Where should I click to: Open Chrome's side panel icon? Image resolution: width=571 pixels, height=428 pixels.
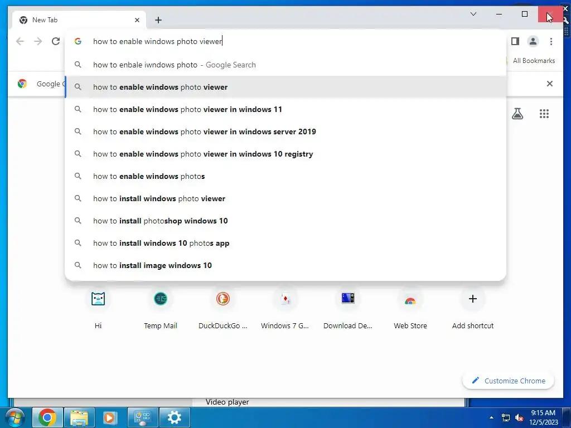tap(515, 41)
